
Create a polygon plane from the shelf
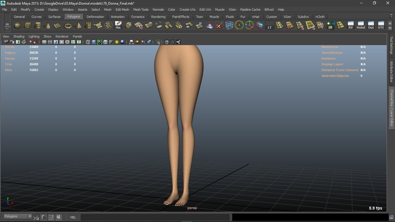58,25
